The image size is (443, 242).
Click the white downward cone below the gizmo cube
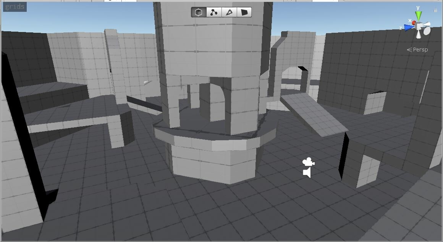(419, 35)
